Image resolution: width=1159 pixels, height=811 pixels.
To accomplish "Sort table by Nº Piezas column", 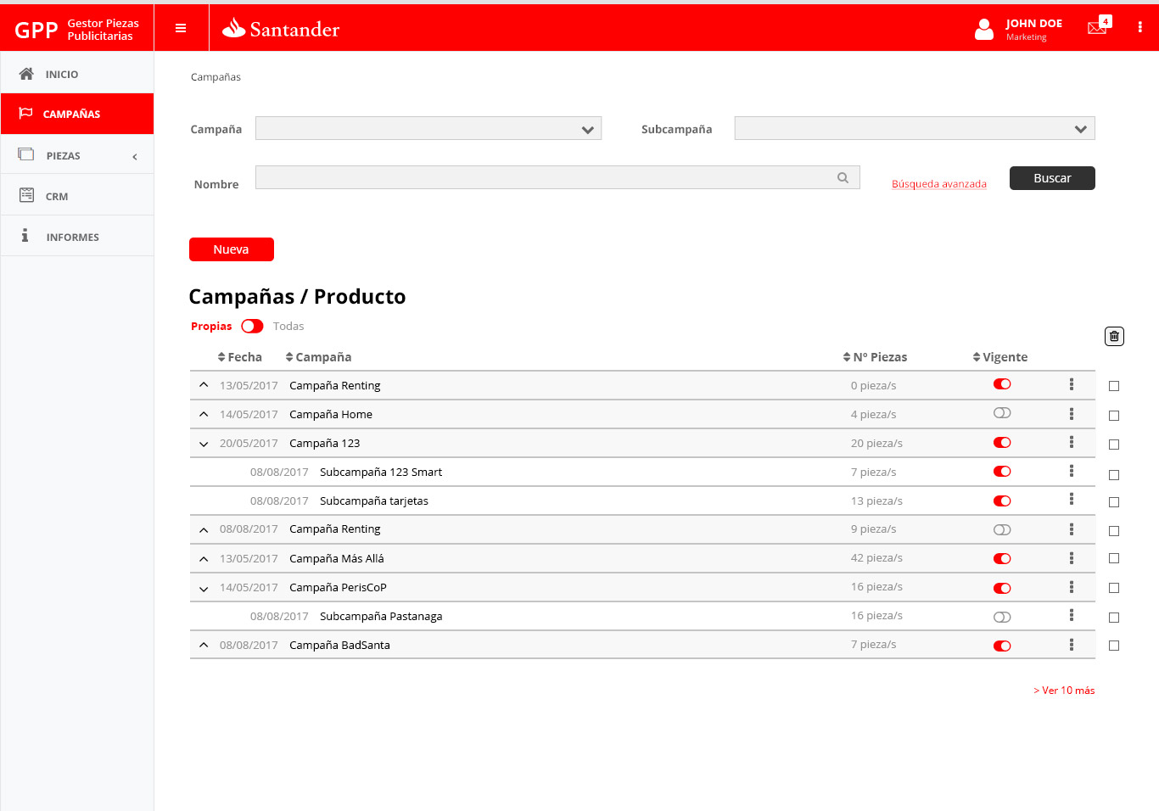I will coord(875,357).
